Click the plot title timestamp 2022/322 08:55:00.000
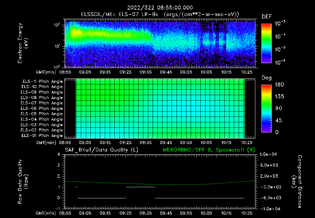Screen dimensions: 315x218 point(160,8)
